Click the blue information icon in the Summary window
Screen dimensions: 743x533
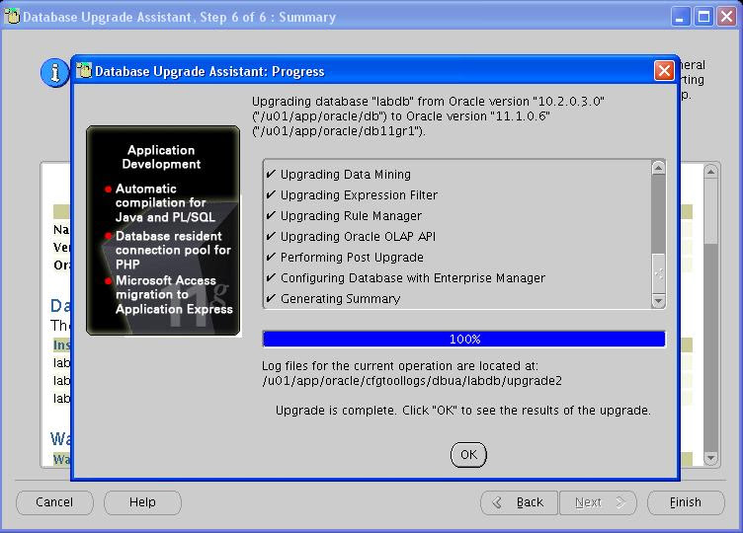54,73
